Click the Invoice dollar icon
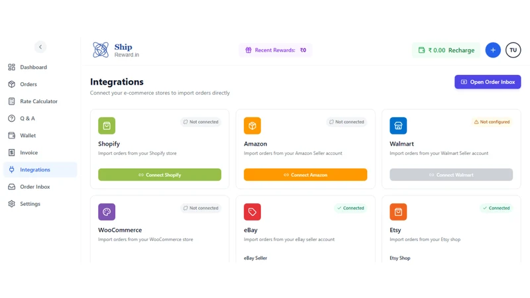The width and height of the screenshot is (530, 298). coord(11,153)
